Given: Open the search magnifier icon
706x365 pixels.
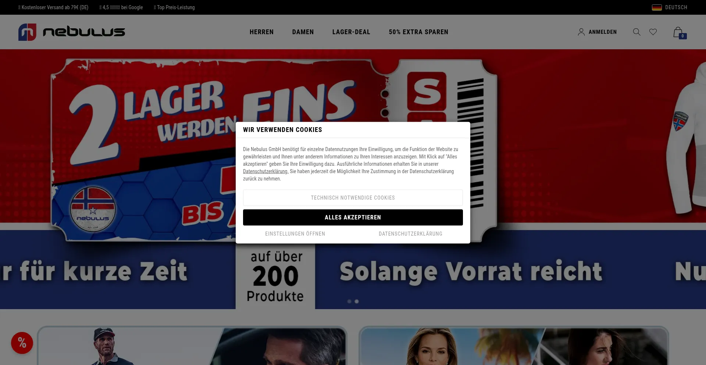Looking at the screenshot, I should click(637, 32).
